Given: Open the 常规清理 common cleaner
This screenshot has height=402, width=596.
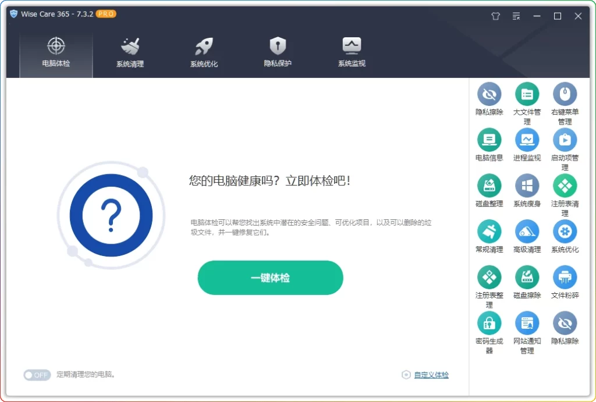Looking at the screenshot, I should point(489,232).
